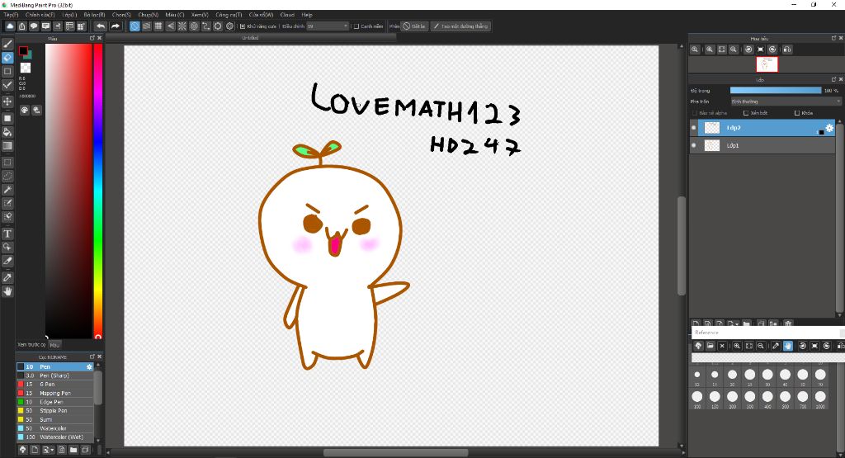Select the Magic Wand tool
845x458 pixels.
point(7,190)
